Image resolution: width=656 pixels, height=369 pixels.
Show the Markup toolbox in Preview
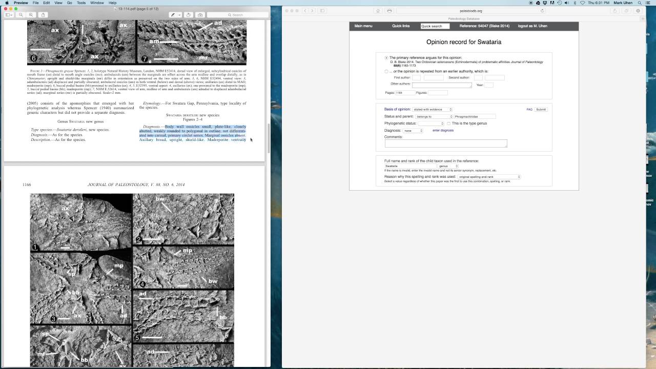[x=200, y=15]
